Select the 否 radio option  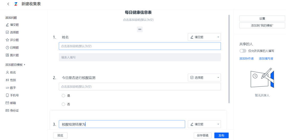[63, 104]
